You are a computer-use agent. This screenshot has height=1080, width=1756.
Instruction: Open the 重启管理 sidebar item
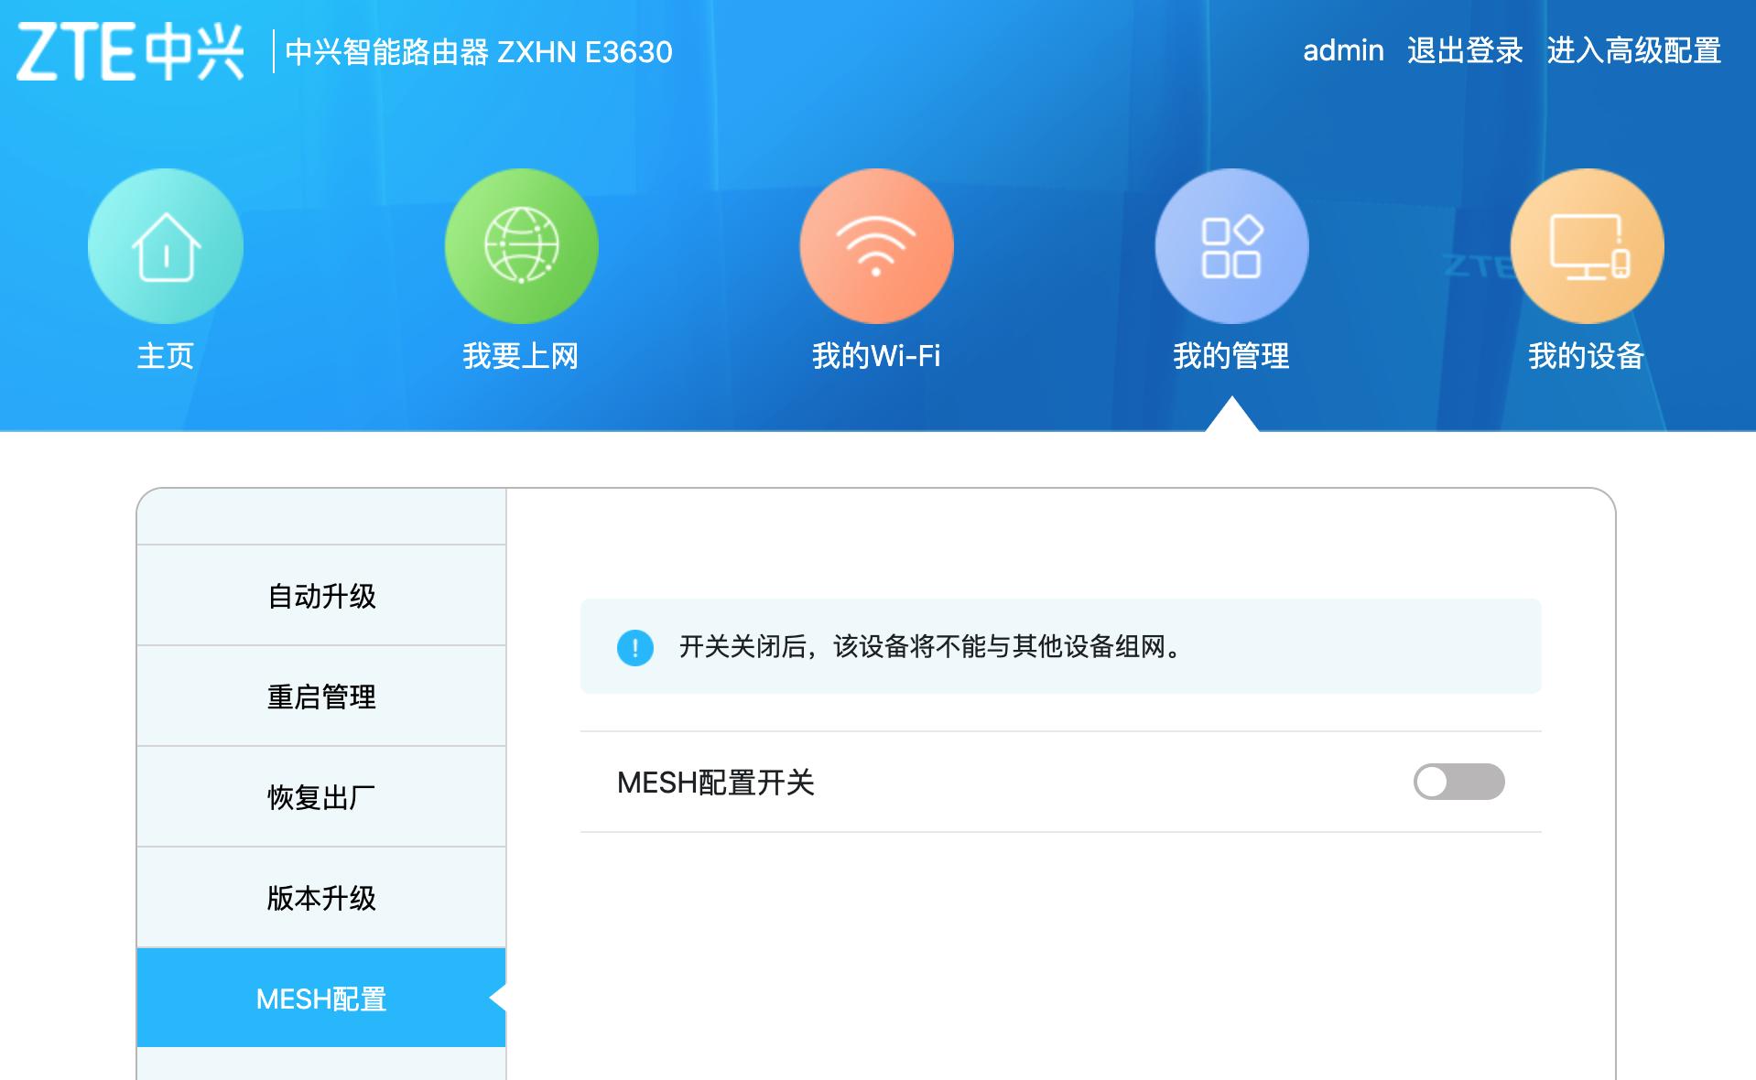click(x=320, y=696)
